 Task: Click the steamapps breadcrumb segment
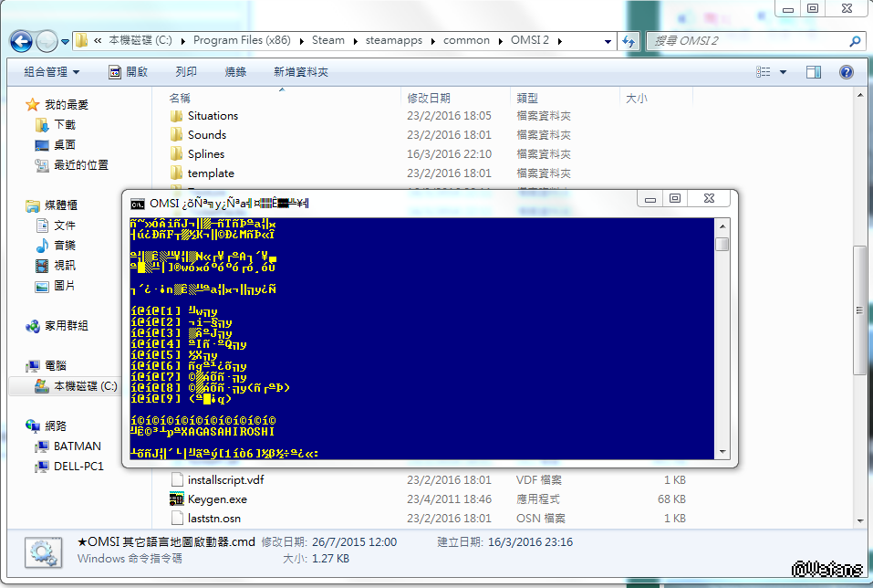pyautogui.click(x=394, y=40)
